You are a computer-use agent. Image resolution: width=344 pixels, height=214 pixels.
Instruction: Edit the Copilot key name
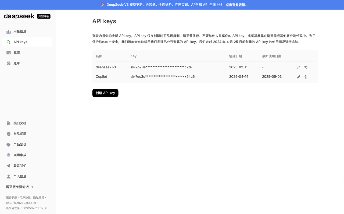(299, 77)
